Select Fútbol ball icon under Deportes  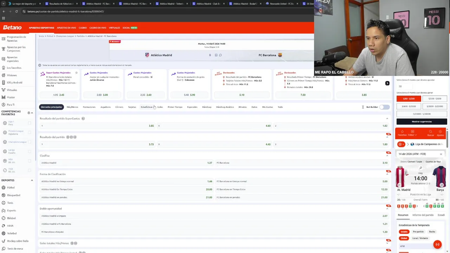click(4, 188)
